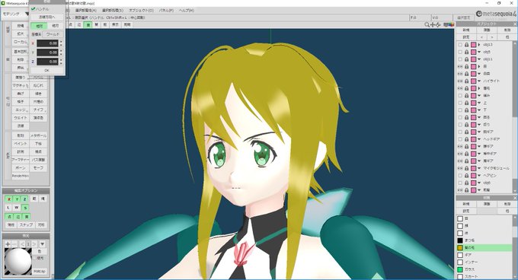Expand obj13 tree triangle
The image size is (518, 280).
pyautogui.click(x=479, y=45)
